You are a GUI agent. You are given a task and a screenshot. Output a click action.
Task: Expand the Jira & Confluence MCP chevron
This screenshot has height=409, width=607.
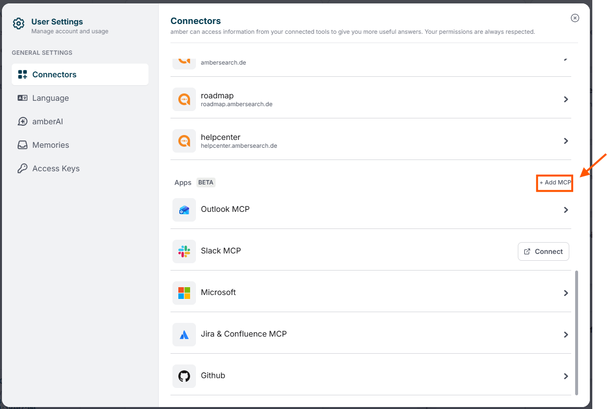pyautogui.click(x=566, y=335)
